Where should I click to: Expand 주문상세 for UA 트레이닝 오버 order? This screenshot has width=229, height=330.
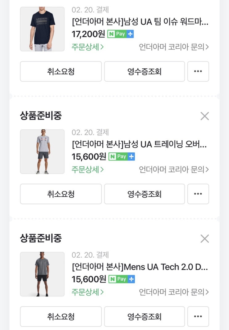[88, 170]
